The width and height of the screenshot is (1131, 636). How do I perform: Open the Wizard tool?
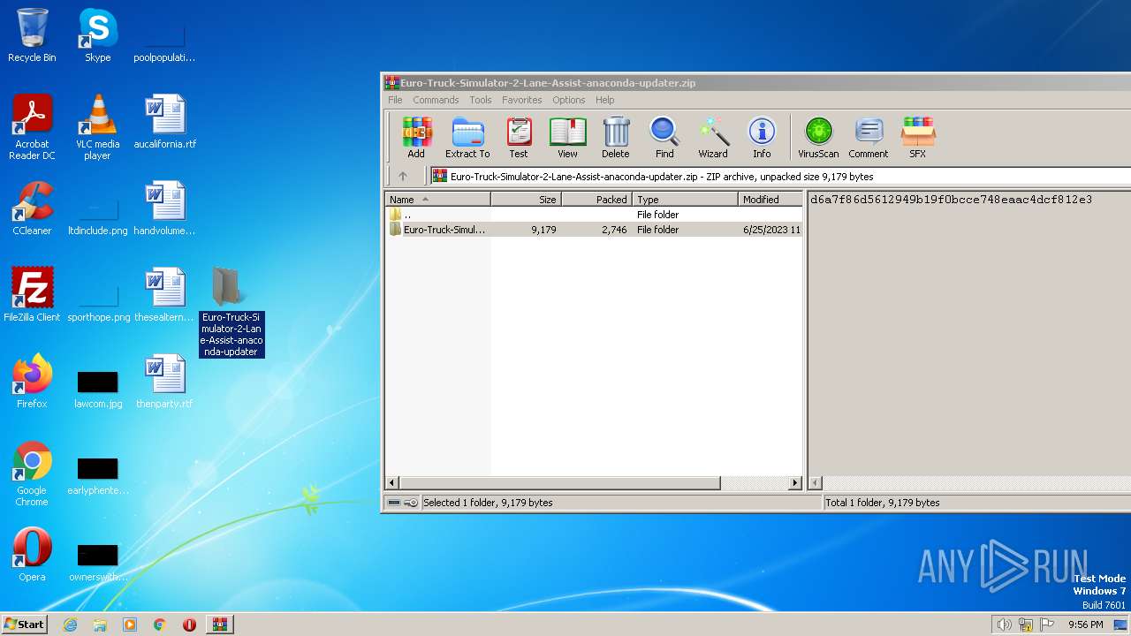pos(713,138)
